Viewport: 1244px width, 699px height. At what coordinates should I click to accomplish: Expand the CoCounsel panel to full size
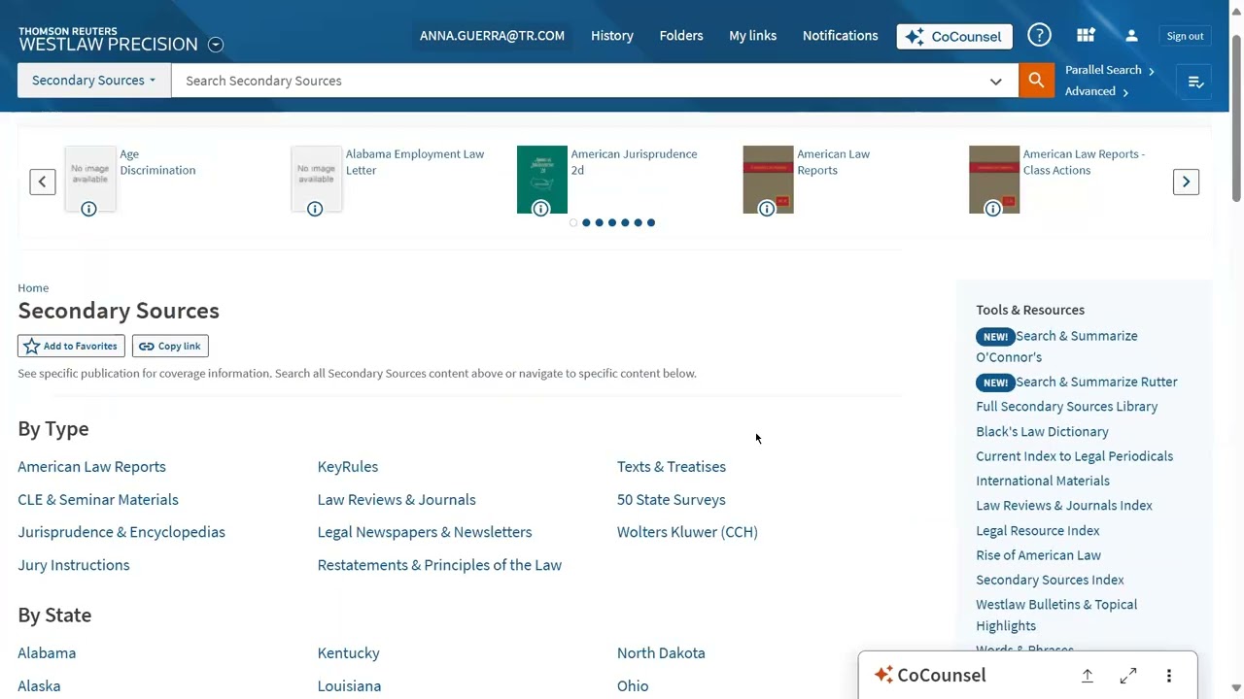coord(1128,676)
